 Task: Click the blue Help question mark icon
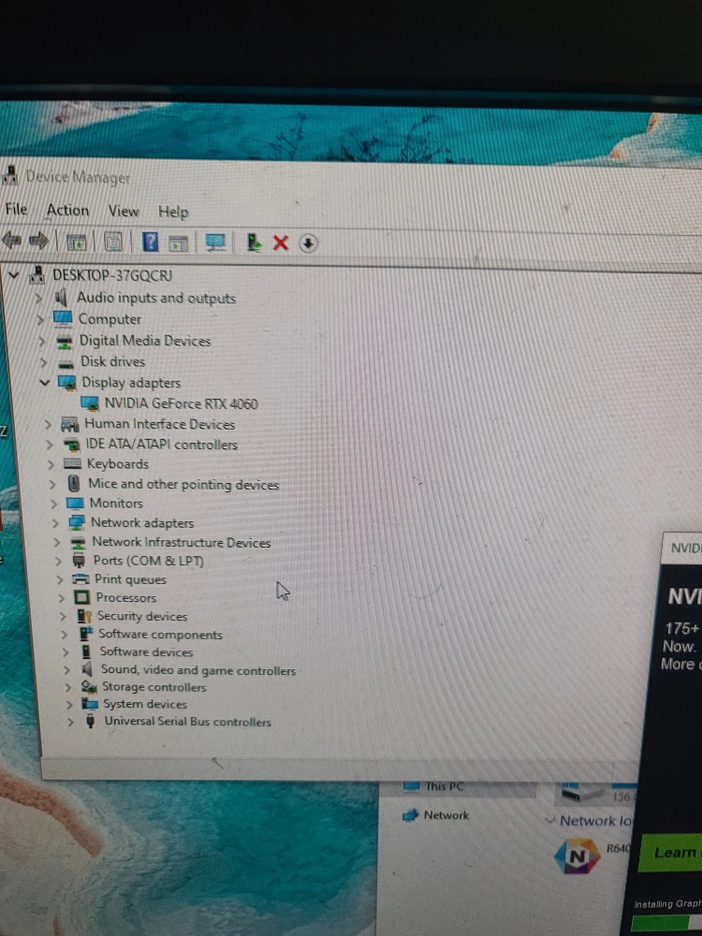151,241
